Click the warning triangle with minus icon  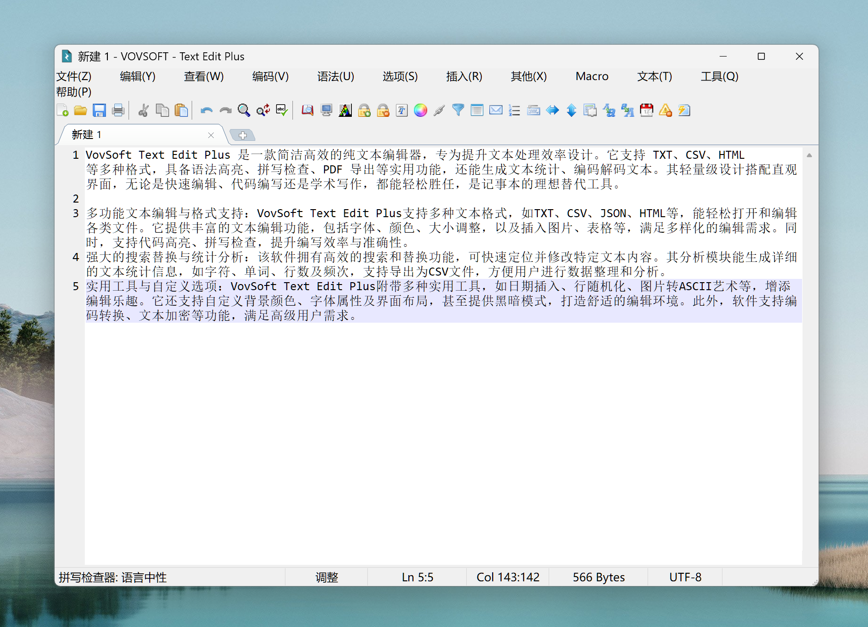point(665,111)
